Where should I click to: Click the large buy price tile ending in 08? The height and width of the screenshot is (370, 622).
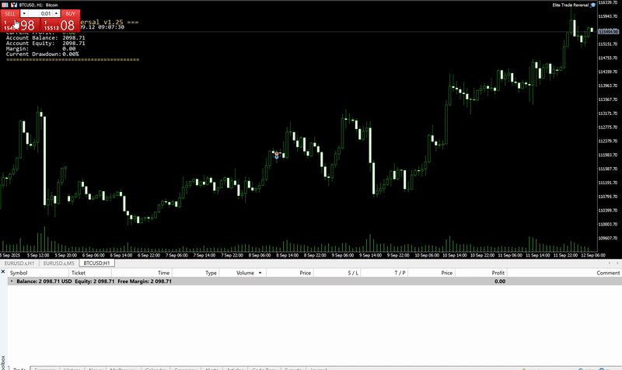pos(60,25)
